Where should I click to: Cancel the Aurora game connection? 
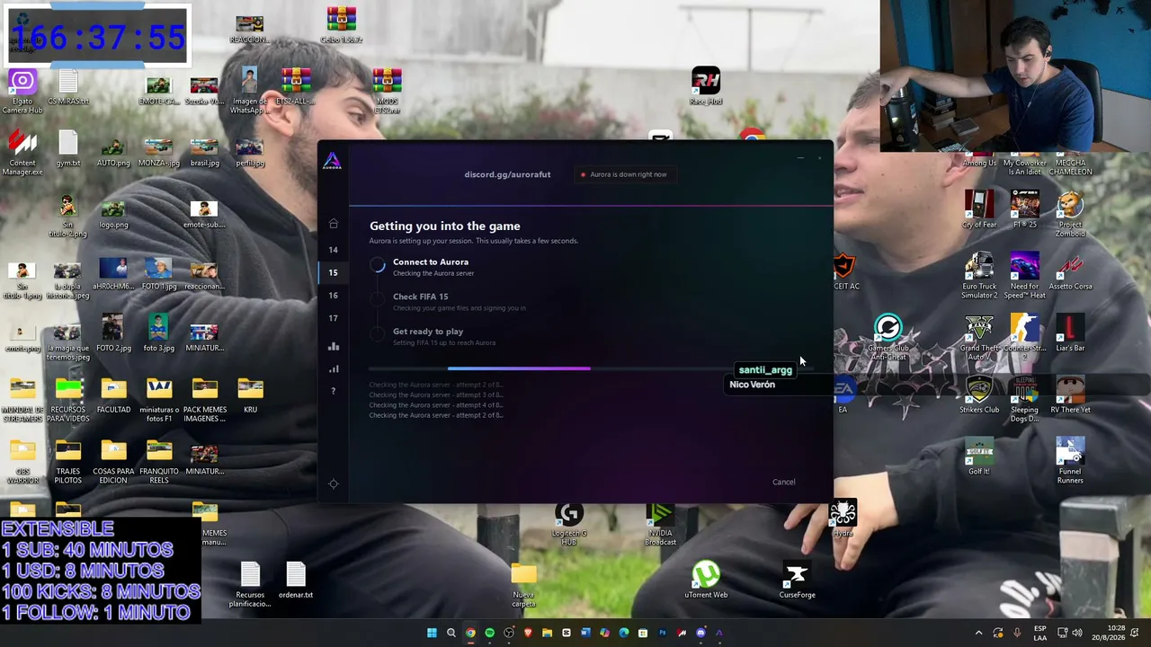[x=783, y=482]
